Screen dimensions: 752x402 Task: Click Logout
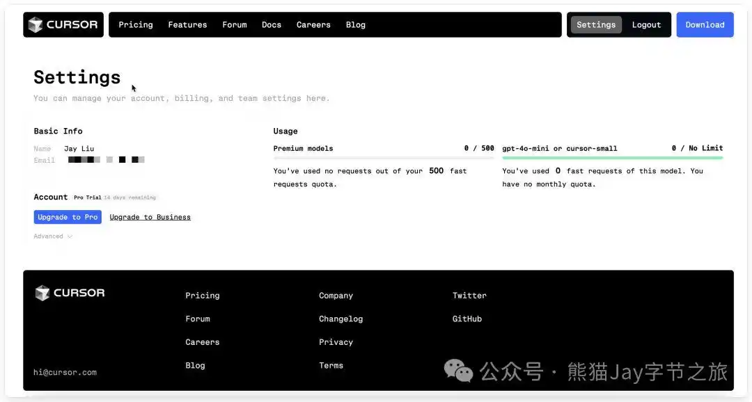tap(646, 24)
